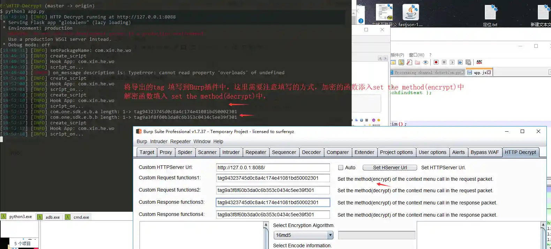
Task: Open the Intruder menu in menu bar
Action: coord(159,141)
